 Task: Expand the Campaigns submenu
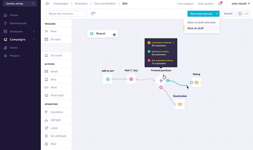point(34,40)
